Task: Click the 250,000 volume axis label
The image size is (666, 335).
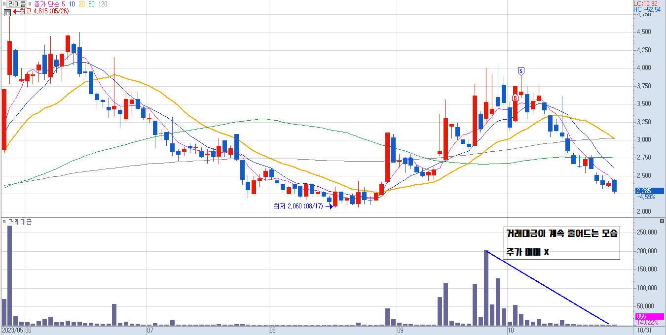Action: [646, 232]
